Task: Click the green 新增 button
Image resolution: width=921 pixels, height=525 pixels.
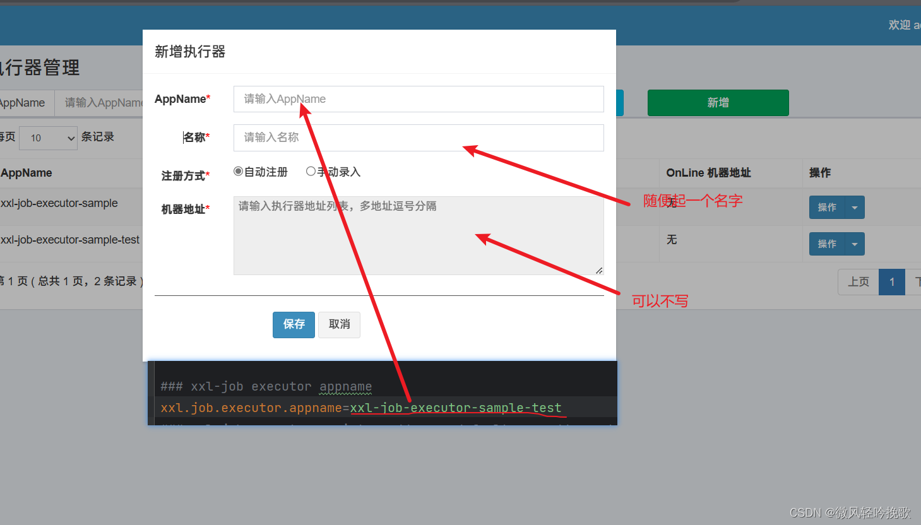Action: 718,103
